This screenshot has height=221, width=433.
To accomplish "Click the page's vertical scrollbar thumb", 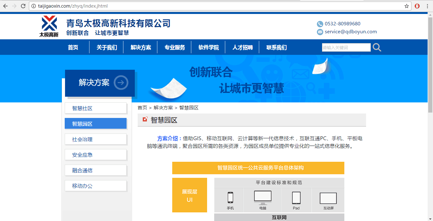I will tap(430, 63).
